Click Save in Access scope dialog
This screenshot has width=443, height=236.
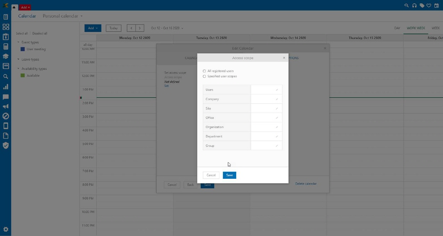(x=229, y=175)
